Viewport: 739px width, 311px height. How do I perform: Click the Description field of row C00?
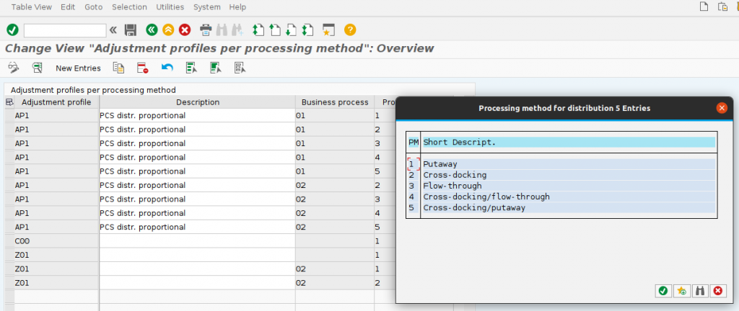[198, 241]
